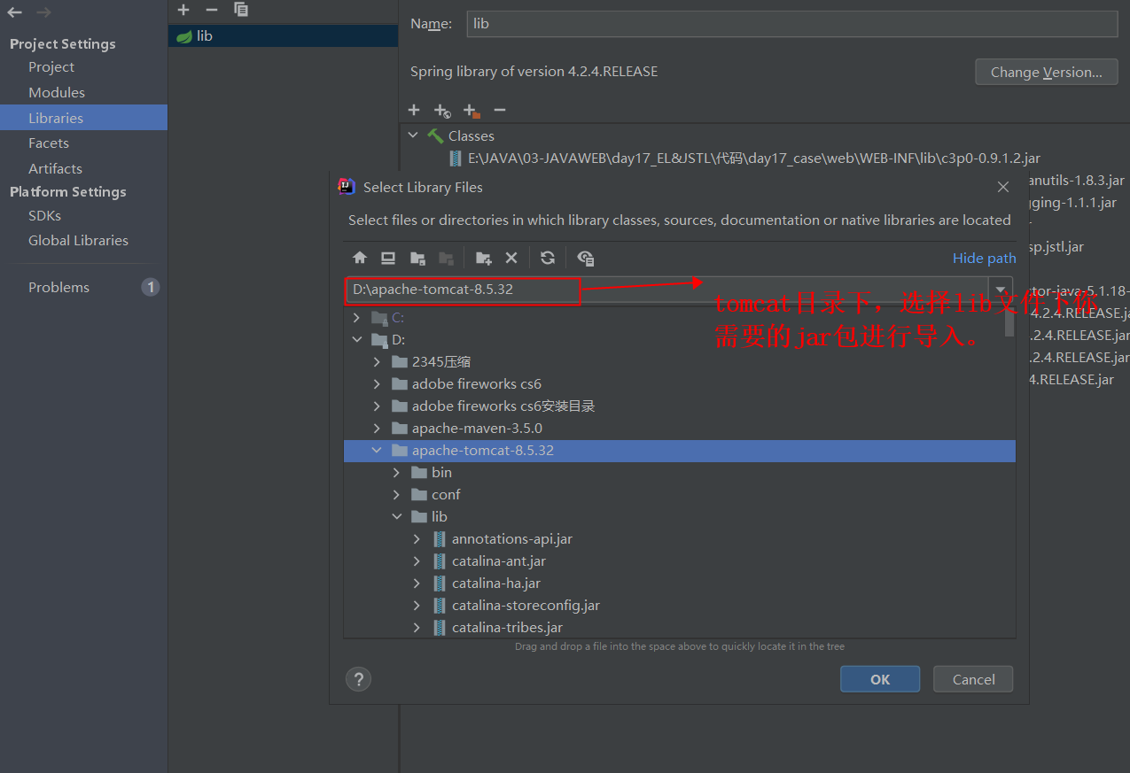Open the help question mark button
This screenshot has width=1130, height=773.
[x=358, y=679]
